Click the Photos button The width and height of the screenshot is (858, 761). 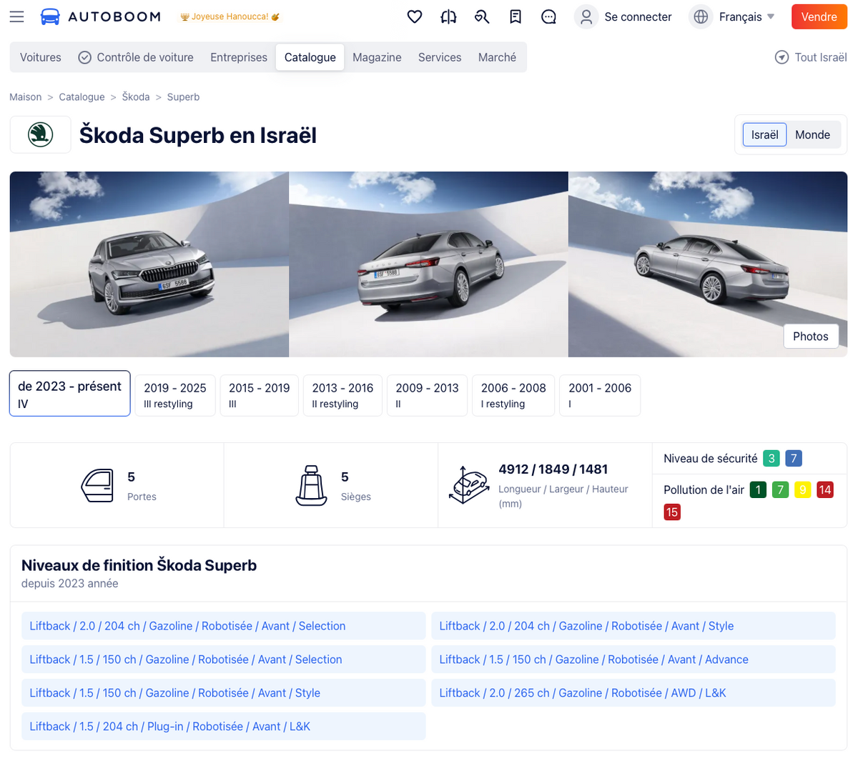point(811,337)
